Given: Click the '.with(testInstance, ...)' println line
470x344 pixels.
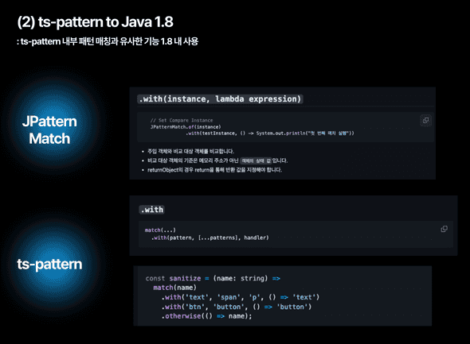Looking at the screenshot, I should pyautogui.click(x=270, y=133).
